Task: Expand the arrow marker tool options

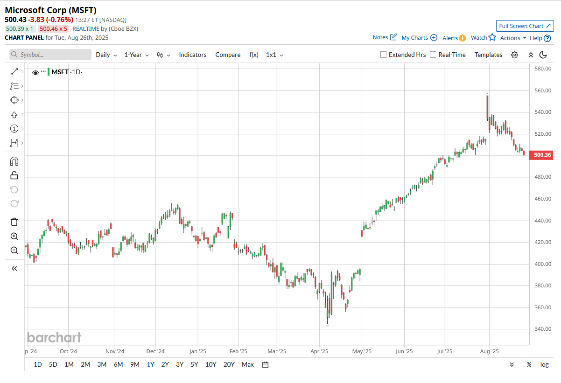Action: pyautogui.click(x=22, y=115)
